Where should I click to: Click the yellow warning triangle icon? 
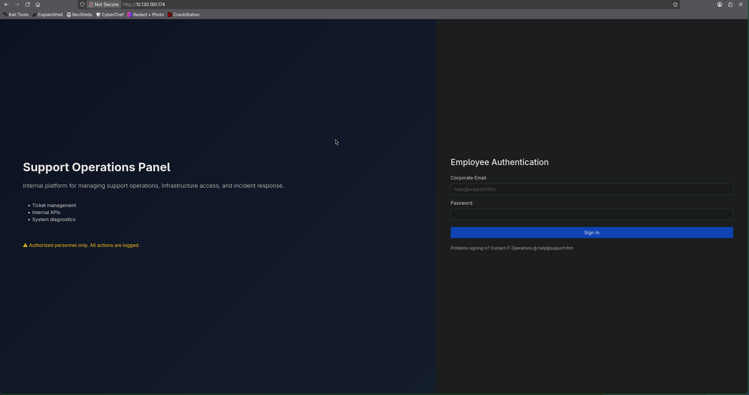click(25, 245)
